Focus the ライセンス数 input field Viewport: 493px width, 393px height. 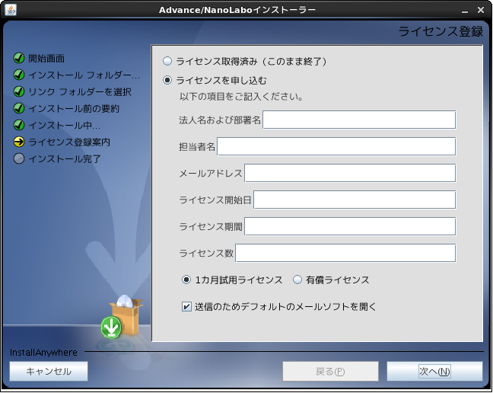pos(345,253)
